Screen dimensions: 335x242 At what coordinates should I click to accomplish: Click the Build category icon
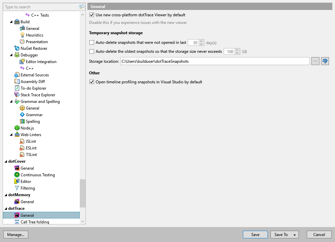tap(17, 22)
